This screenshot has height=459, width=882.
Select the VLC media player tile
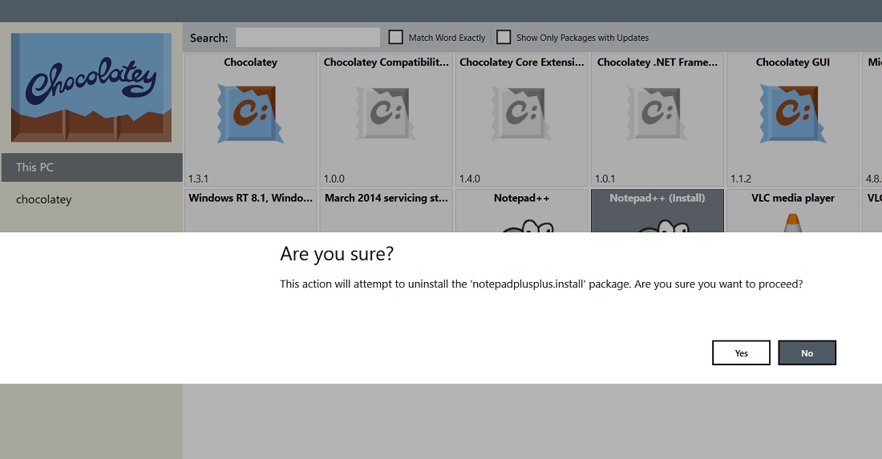[x=792, y=211]
